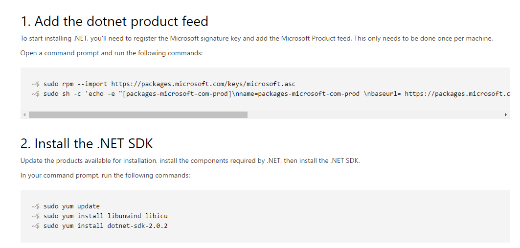Click the prompt symbol before "sudo rpm"
The width and height of the screenshot is (520, 248).
pyautogui.click(x=36, y=84)
